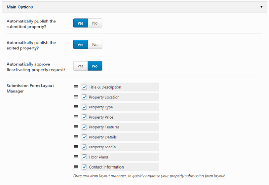Image resolution: width=269 pixels, height=185 pixels.
Task: Click drag handle beside Property Location
Action: [76, 97]
